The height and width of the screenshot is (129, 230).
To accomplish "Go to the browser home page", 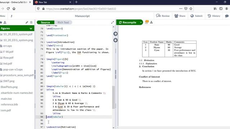I will (x=14, y=9).
